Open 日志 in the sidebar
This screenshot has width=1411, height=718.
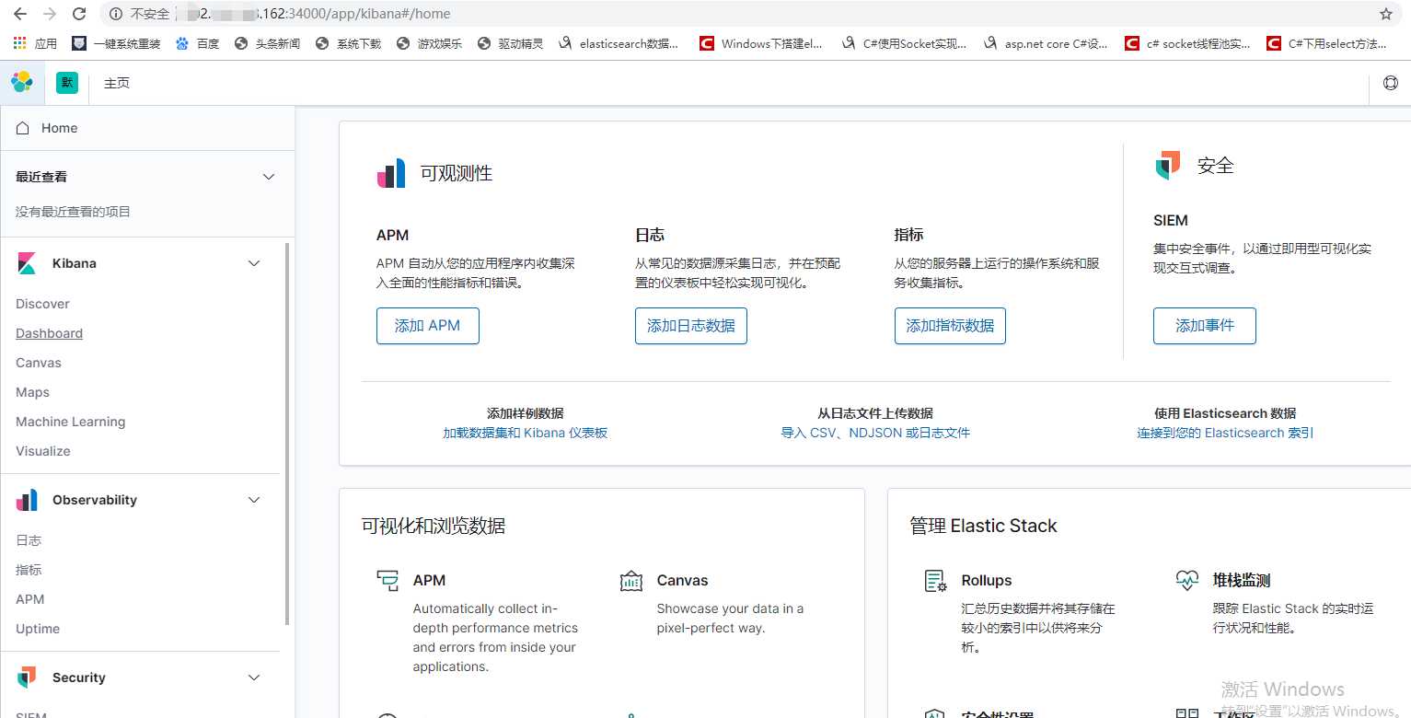click(29, 540)
